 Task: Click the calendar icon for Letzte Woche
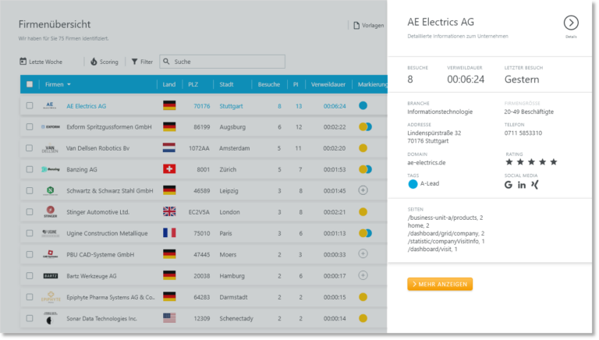tap(23, 61)
